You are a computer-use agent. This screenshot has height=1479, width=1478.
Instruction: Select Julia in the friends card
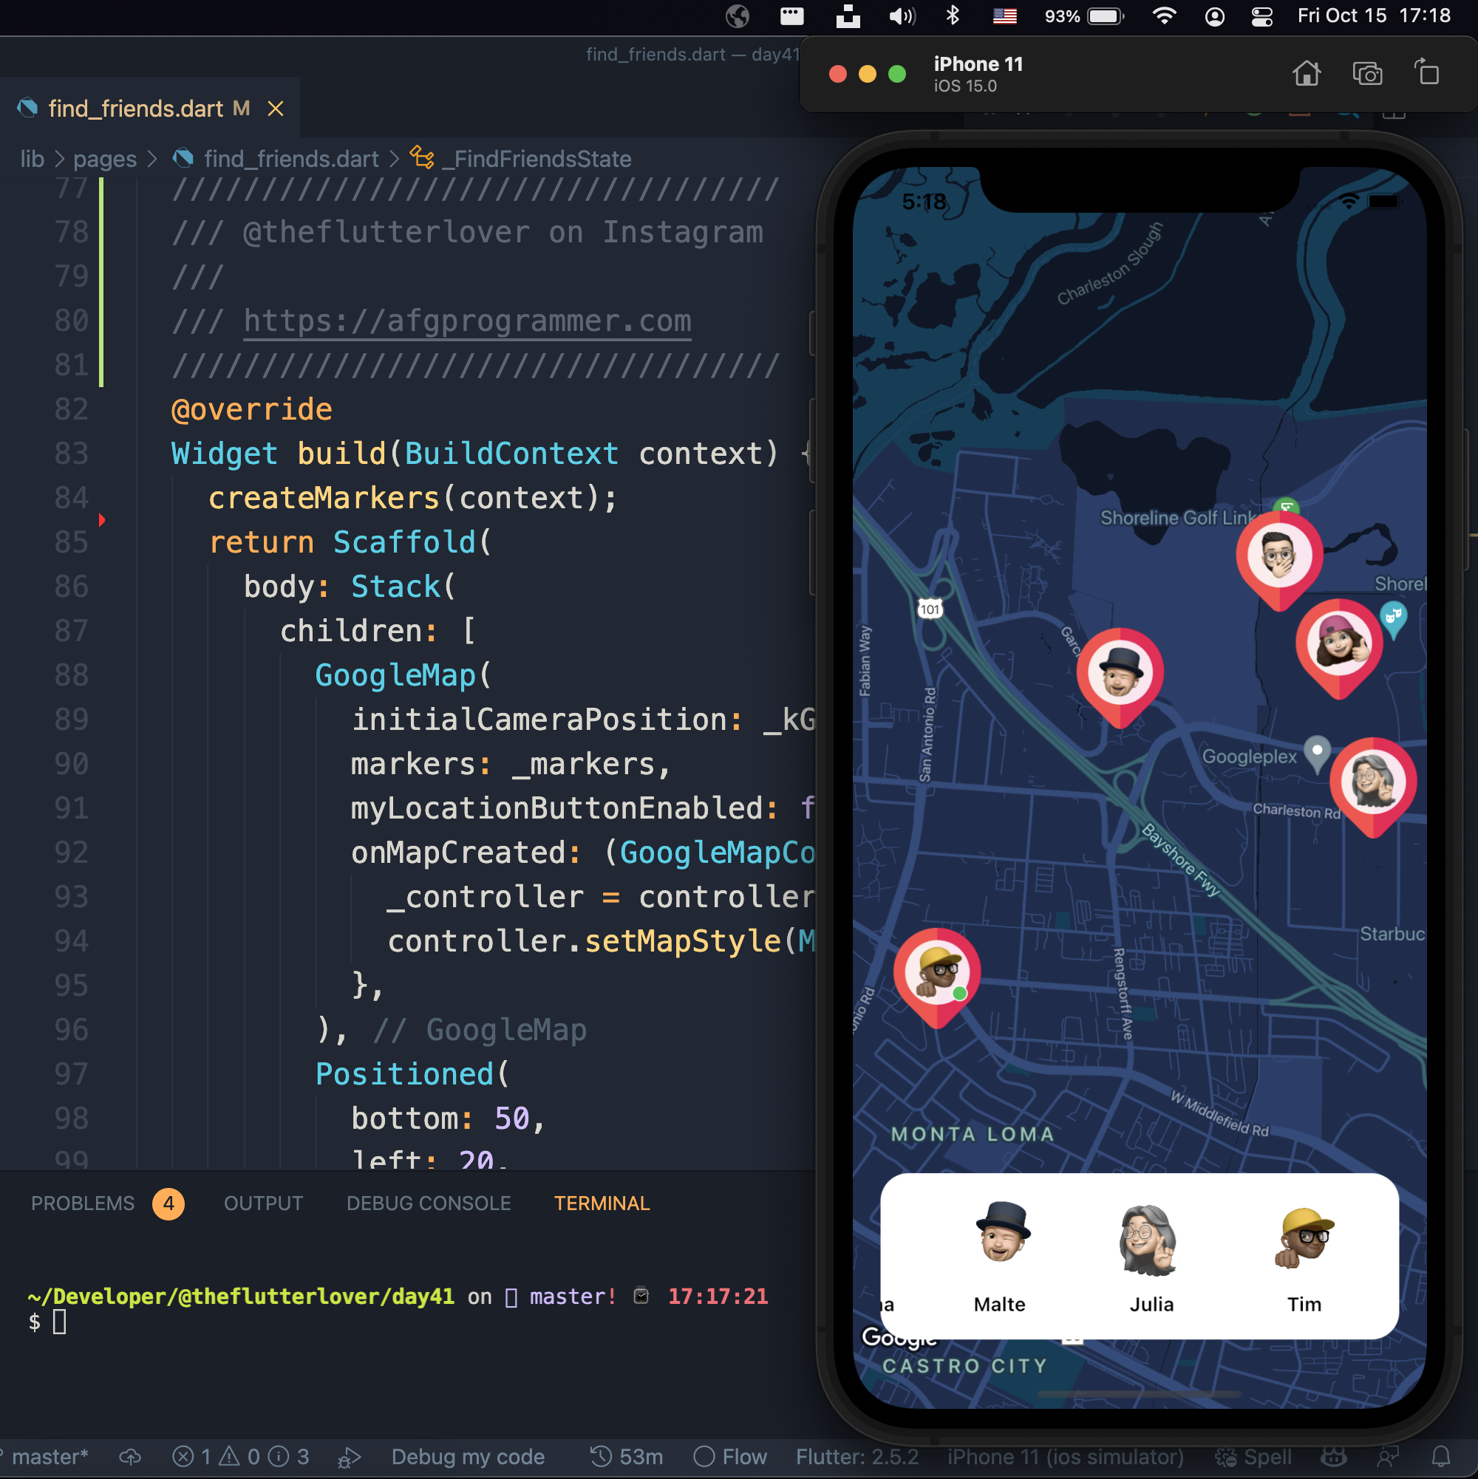click(x=1150, y=1256)
